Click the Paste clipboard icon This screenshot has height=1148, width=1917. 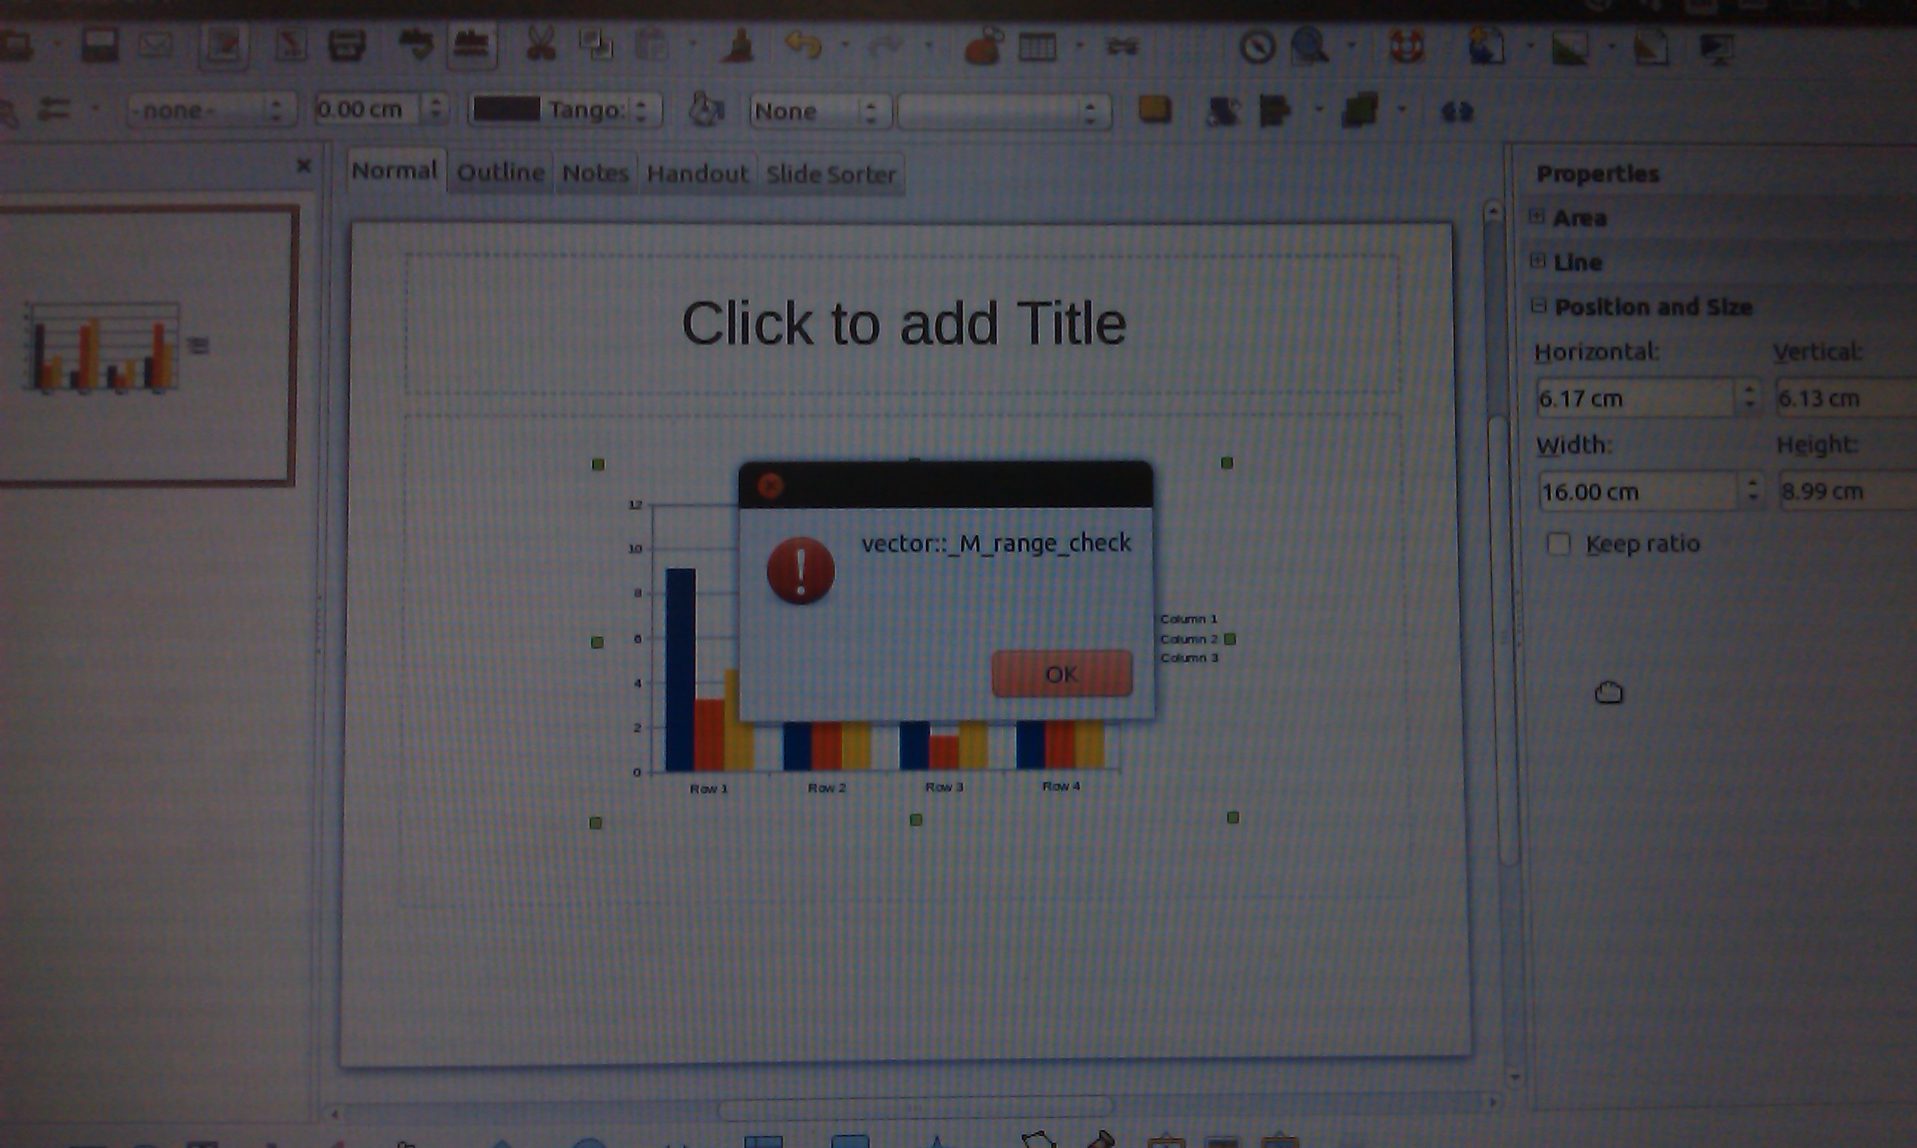(651, 45)
